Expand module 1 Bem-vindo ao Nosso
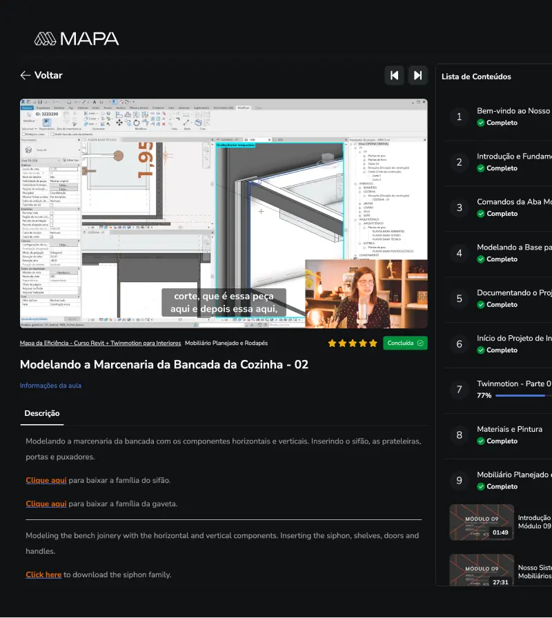Image resolution: width=552 pixels, height=618 pixels. 498,117
